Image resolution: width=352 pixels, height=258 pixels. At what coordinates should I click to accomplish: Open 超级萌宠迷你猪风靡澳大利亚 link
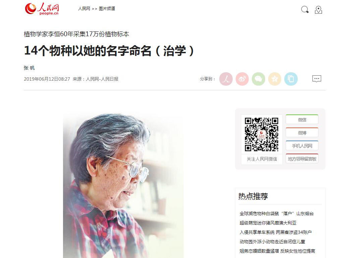268,223
